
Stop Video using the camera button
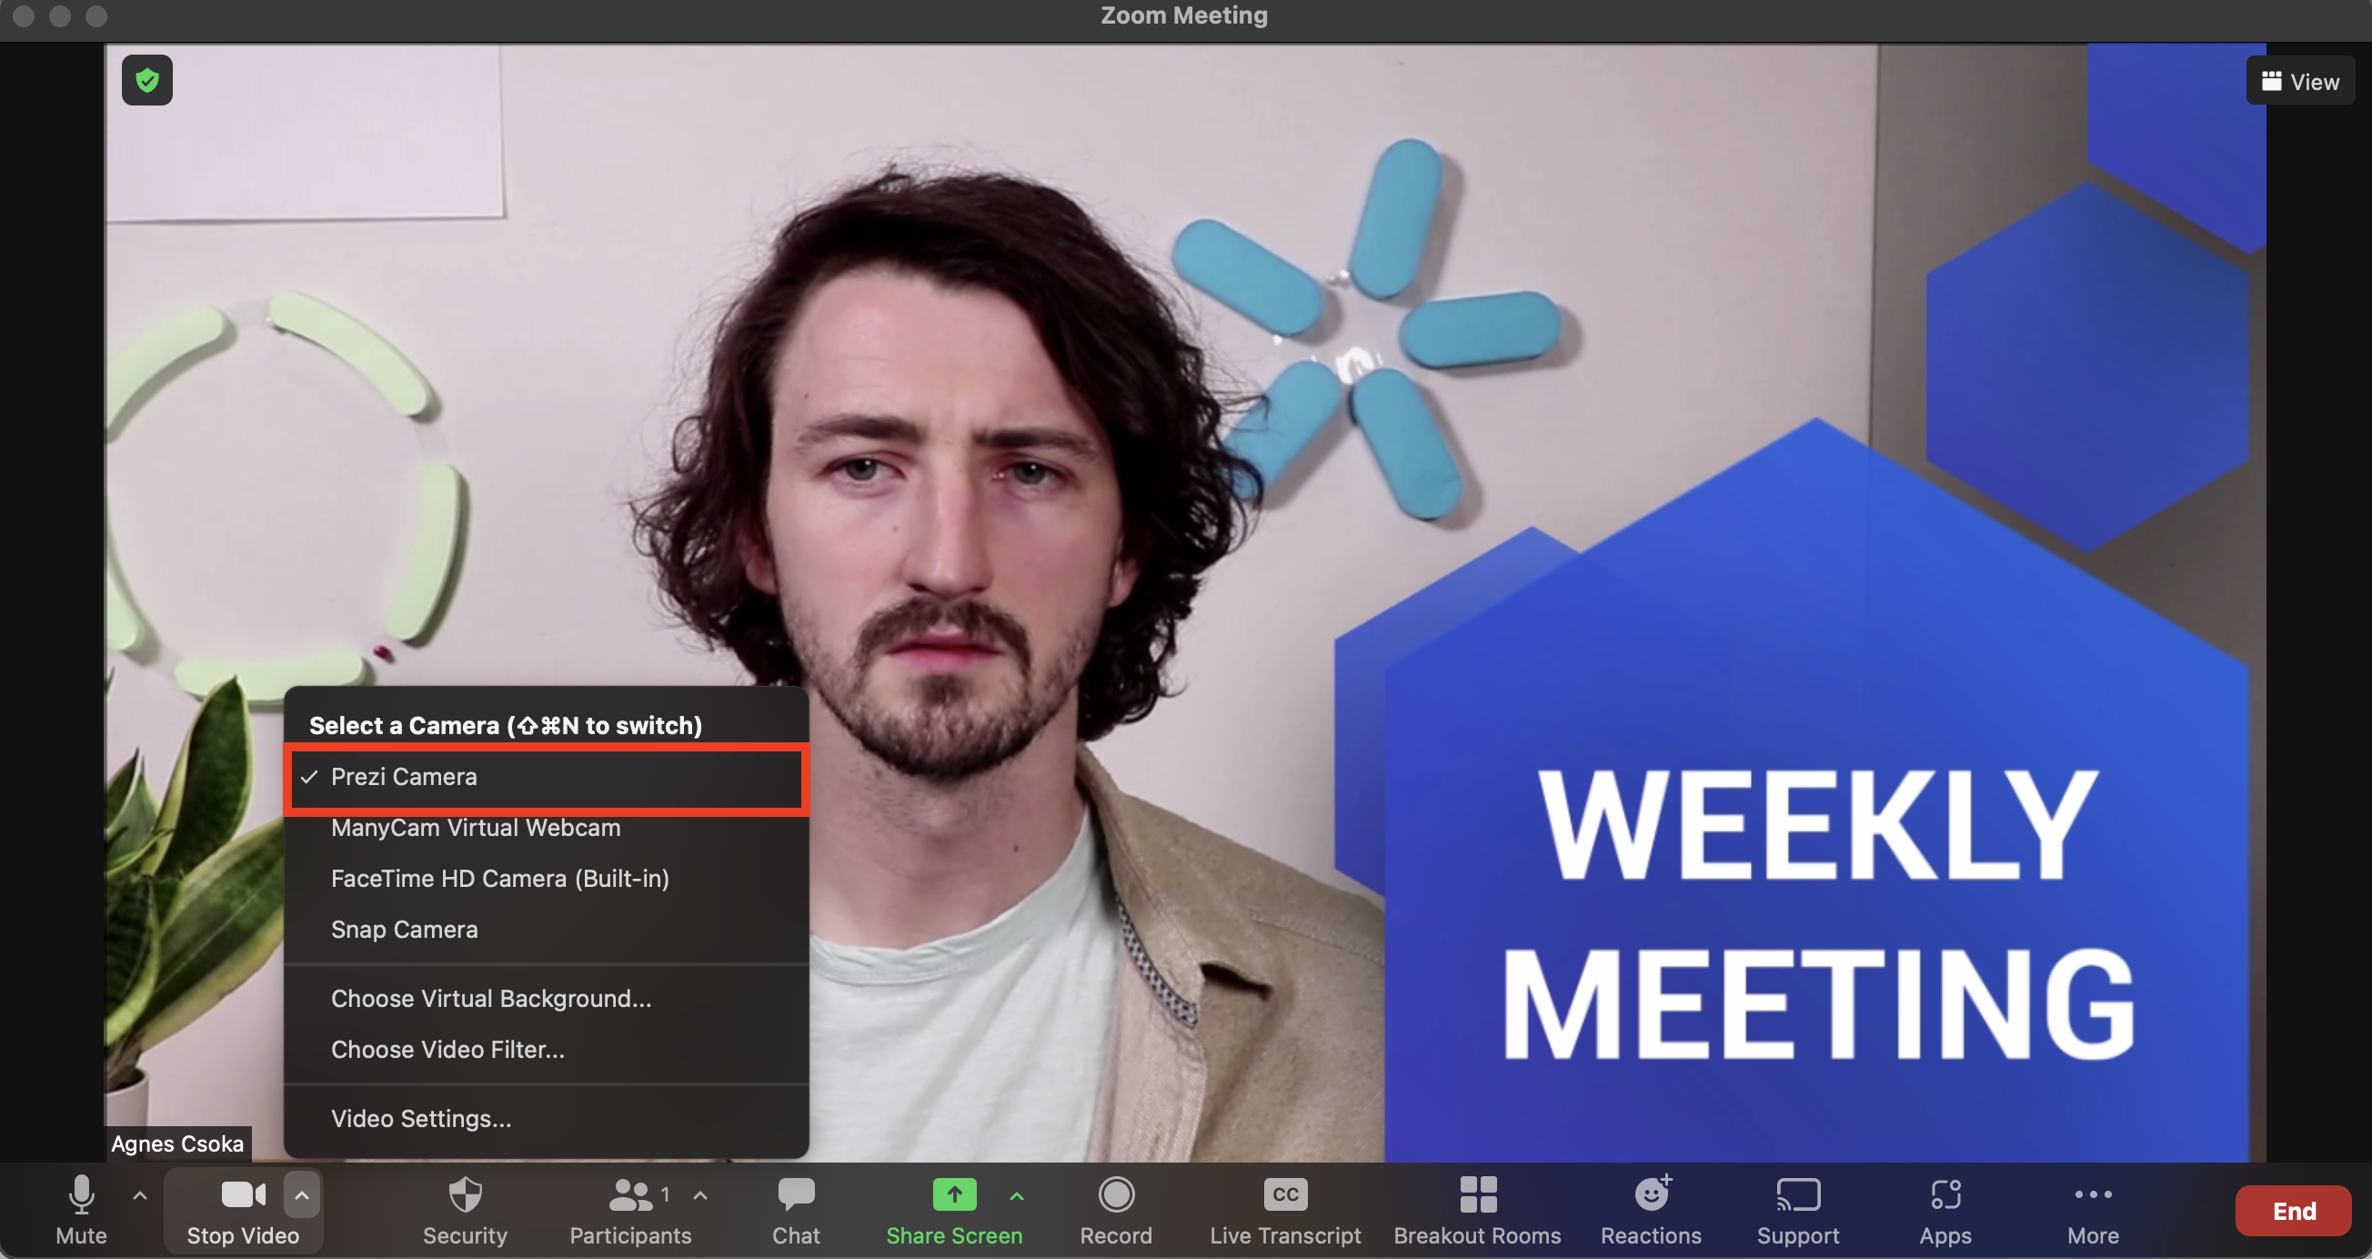(x=243, y=1208)
